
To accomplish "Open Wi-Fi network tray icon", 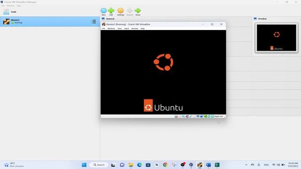I will tap(274, 165).
